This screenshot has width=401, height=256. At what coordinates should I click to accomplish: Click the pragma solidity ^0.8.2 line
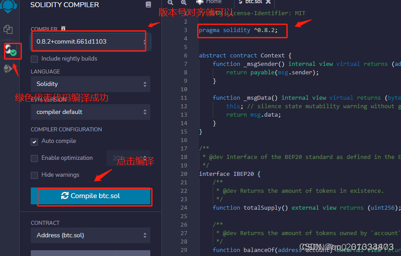[x=238, y=30]
